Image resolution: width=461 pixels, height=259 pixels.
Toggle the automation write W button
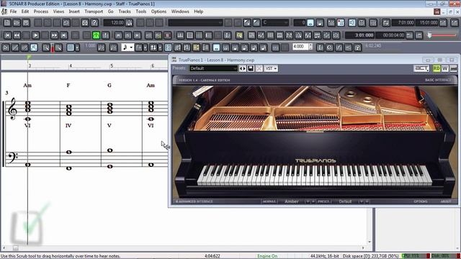[445, 68]
